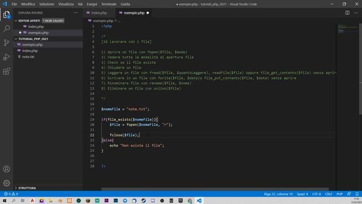Image resolution: width=362 pixels, height=204 pixels.
Task: Select esempio.php in open editors list
Action: pos(48,33)
